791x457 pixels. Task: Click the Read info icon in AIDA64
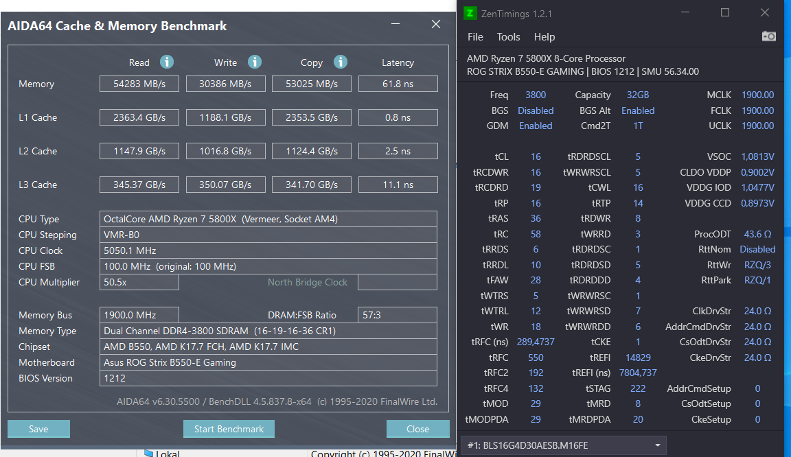click(x=167, y=62)
